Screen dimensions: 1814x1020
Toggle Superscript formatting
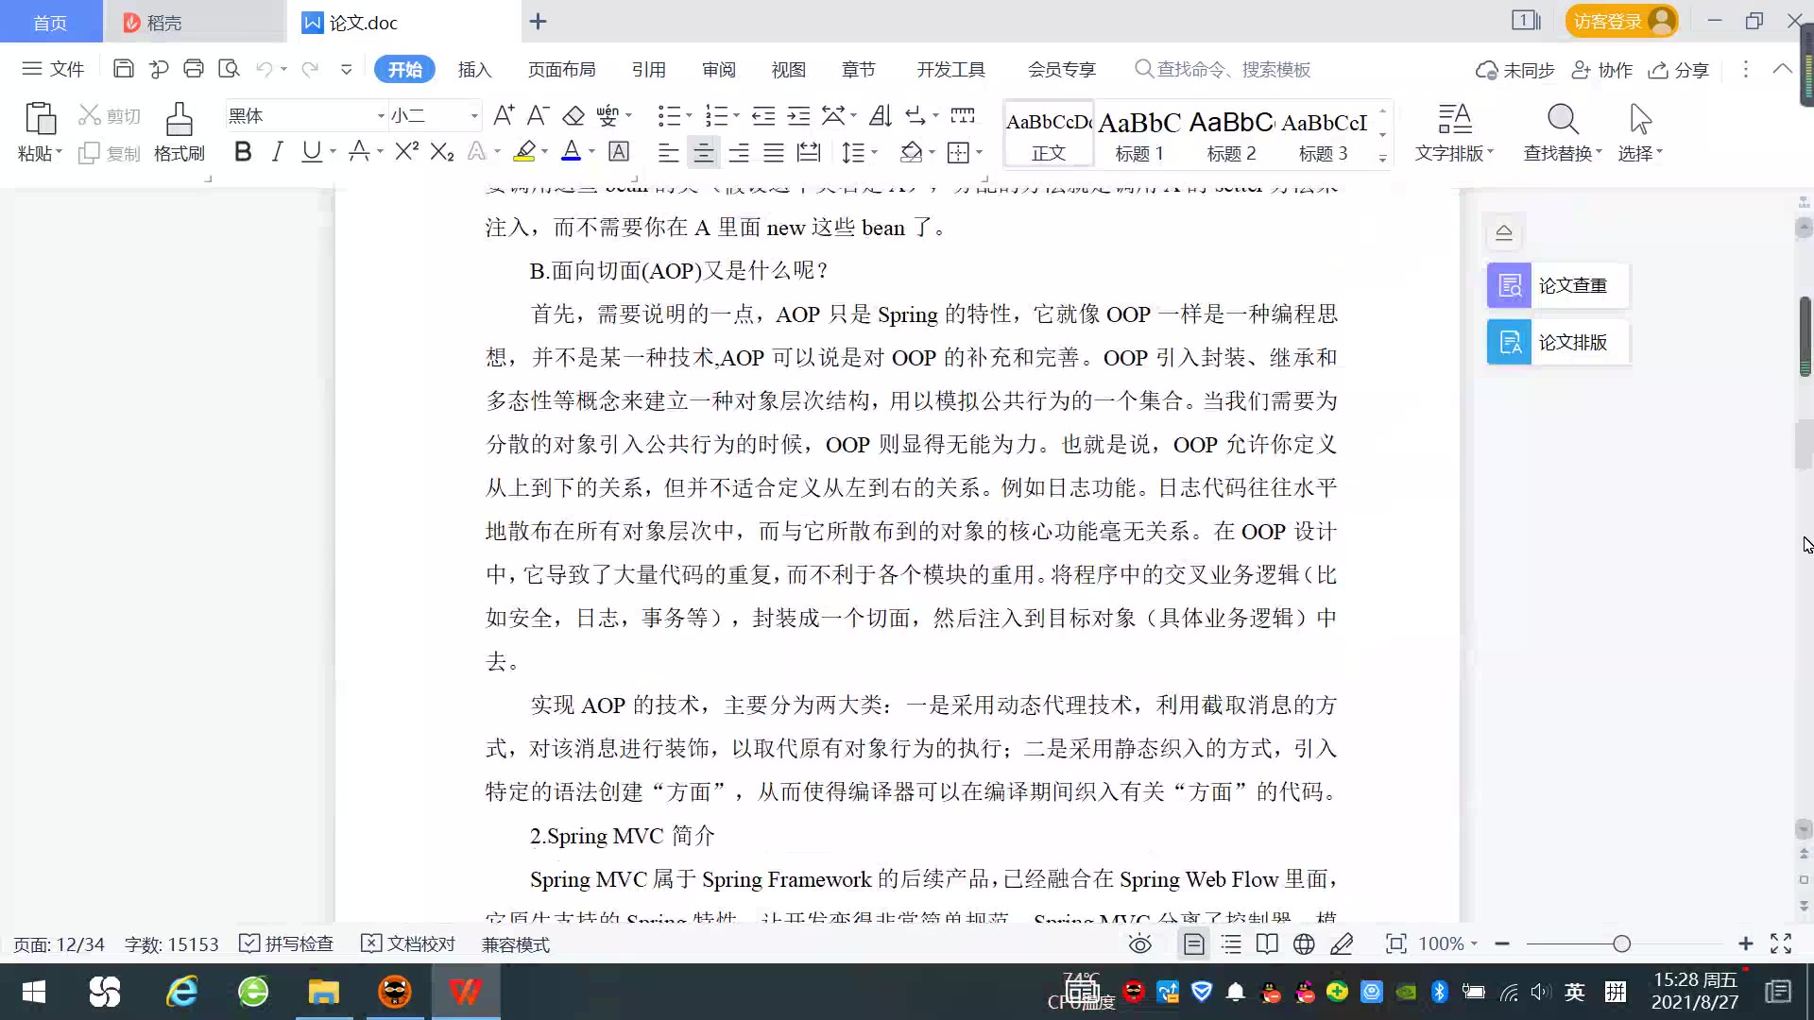coord(406,151)
